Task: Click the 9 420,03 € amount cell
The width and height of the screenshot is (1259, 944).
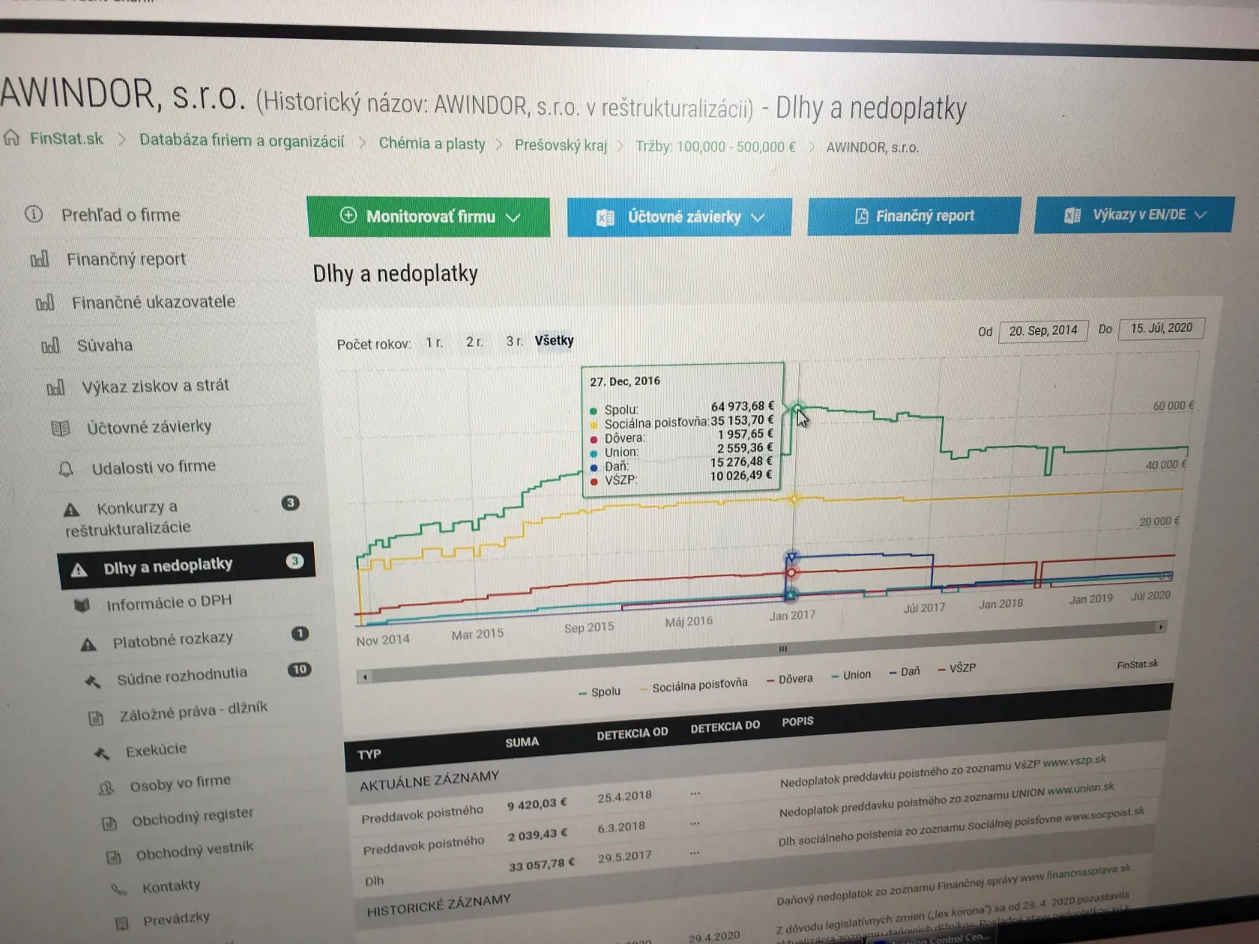Action: (x=537, y=805)
